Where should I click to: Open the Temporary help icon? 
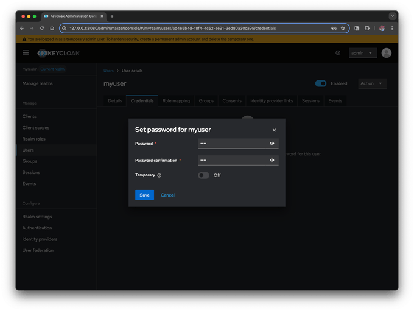click(160, 175)
